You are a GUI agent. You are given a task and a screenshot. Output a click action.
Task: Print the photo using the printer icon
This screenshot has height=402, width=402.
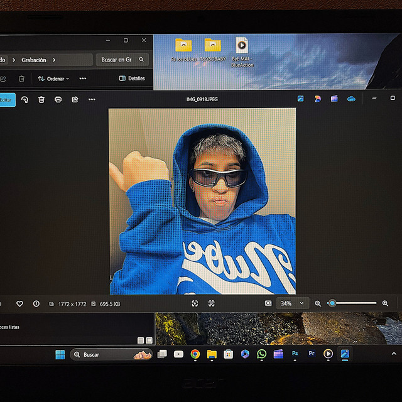tap(58, 99)
